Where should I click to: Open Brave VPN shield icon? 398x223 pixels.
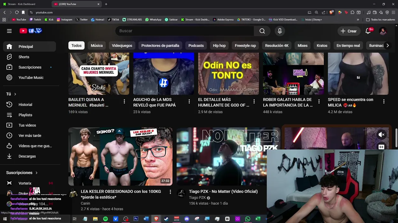[x=387, y=12]
